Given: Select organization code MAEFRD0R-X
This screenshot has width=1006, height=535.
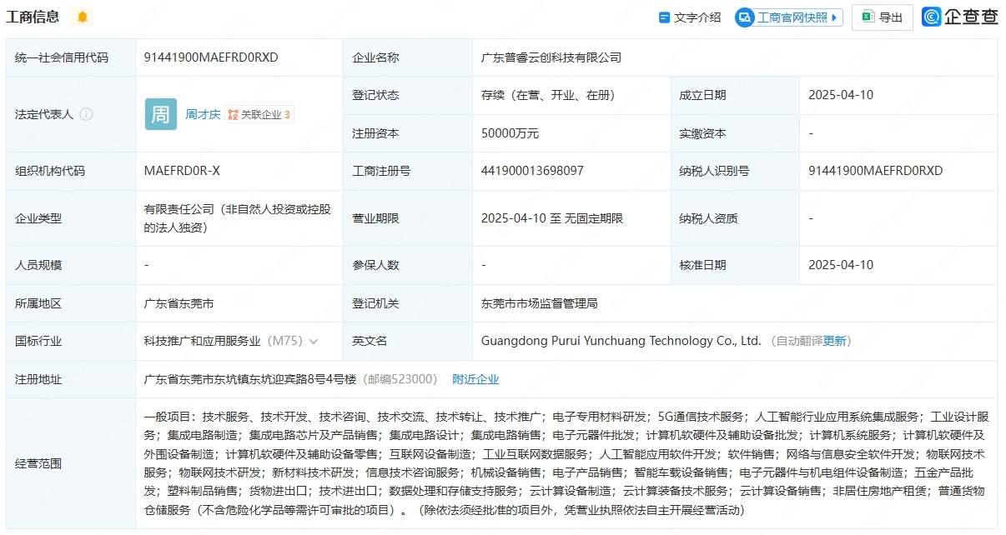Looking at the screenshot, I should (x=182, y=171).
